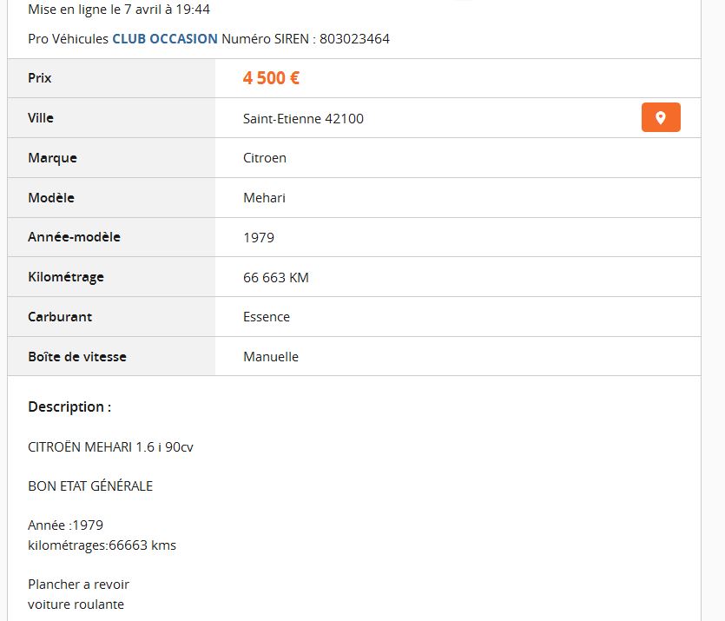Click the Année :1979 description line
The height and width of the screenshot is (621, 725).
[x=66, y=525]
